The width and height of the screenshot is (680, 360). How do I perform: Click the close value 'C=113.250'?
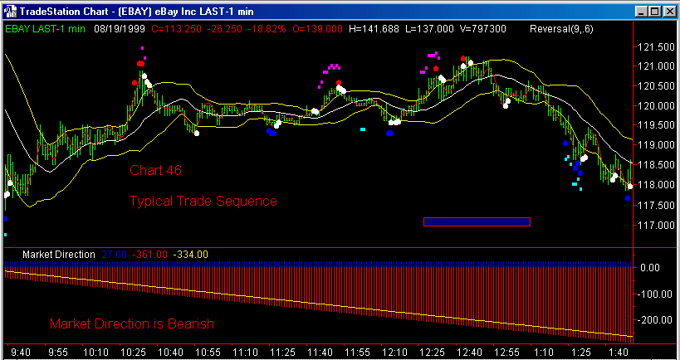pos(175,29)
